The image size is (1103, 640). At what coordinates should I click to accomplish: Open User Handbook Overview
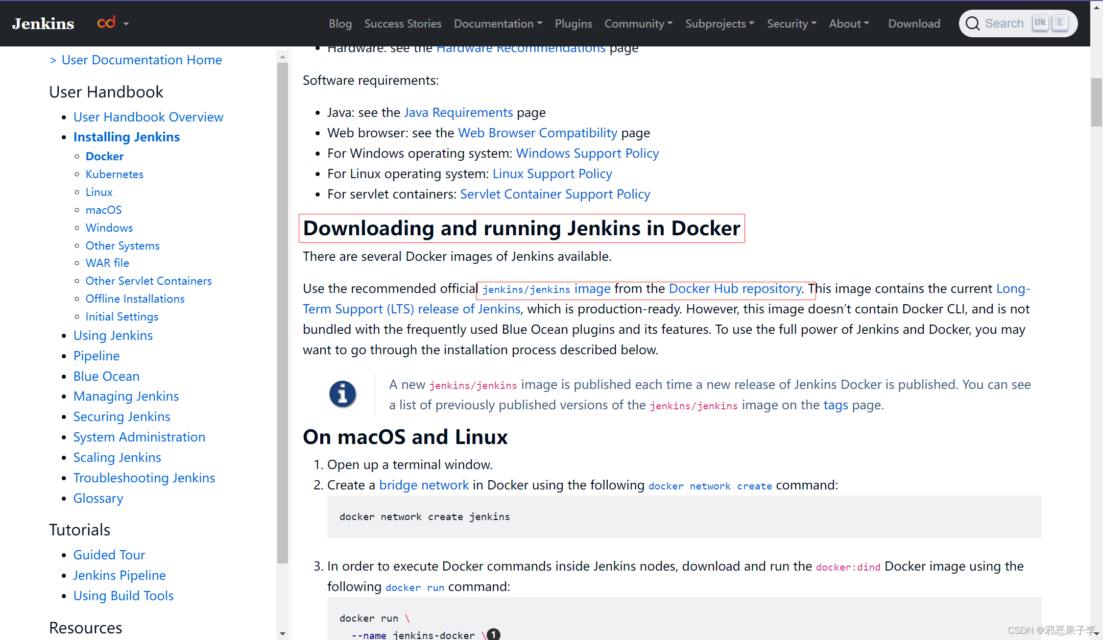pyautogui.click(x=148, y=117)
